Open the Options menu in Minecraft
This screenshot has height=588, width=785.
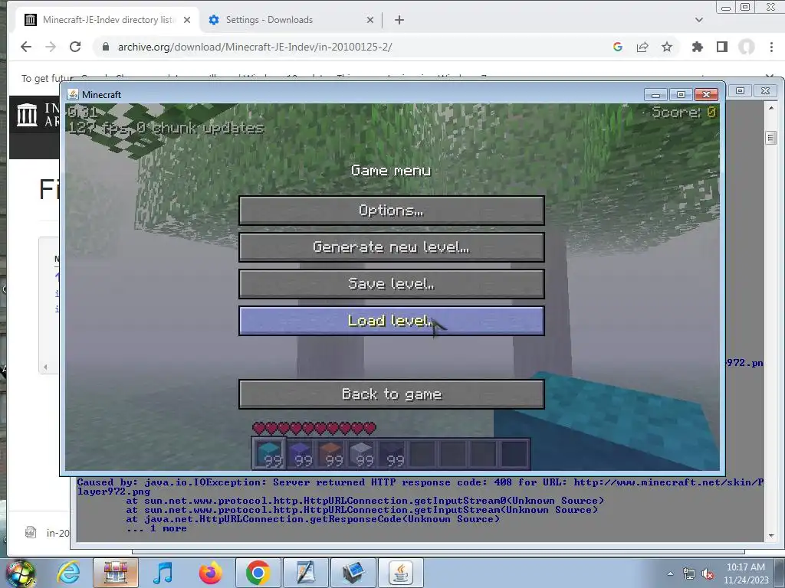392,211
